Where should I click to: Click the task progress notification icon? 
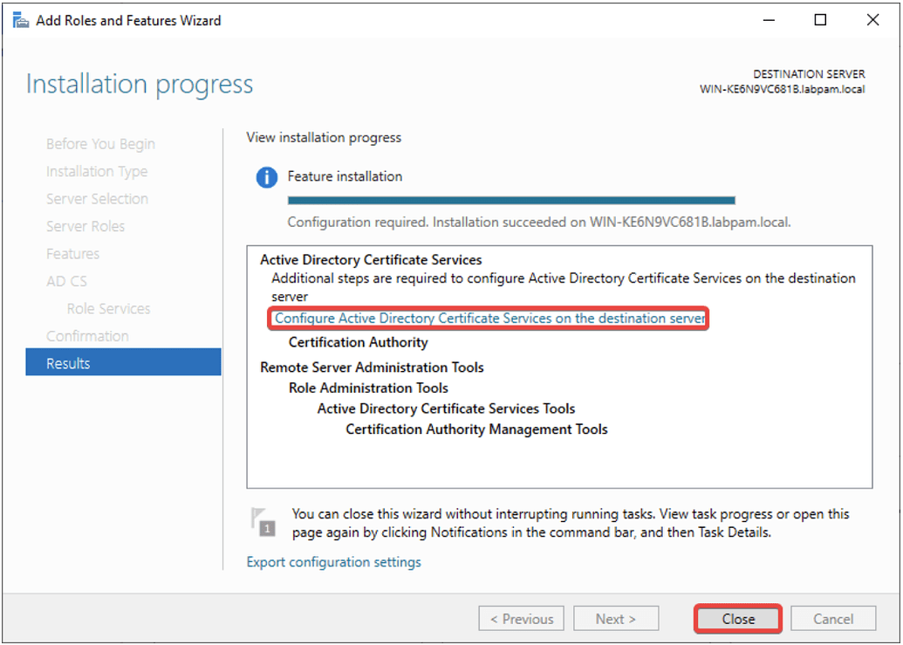(x=263, y=519)
